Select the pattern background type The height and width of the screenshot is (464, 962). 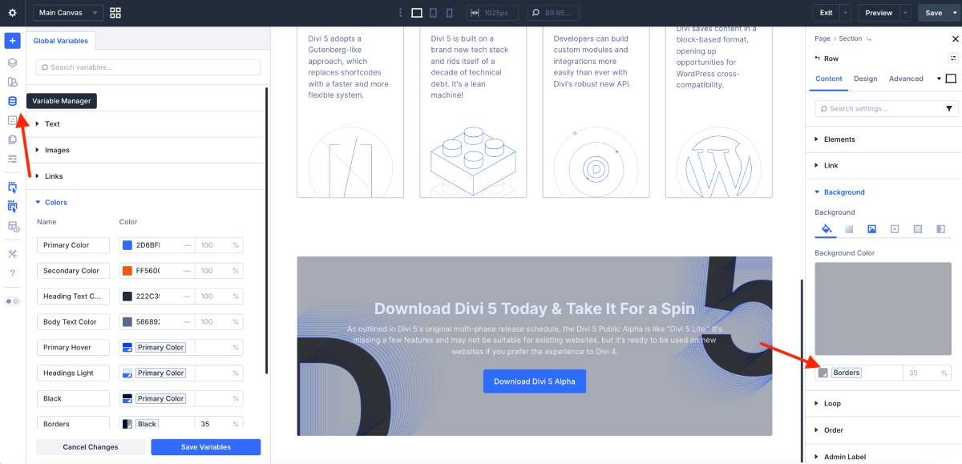click(916, 229)
